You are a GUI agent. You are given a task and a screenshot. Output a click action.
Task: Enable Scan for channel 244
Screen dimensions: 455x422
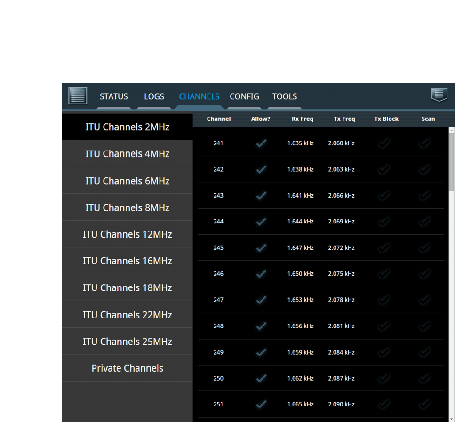click(425, 222)
